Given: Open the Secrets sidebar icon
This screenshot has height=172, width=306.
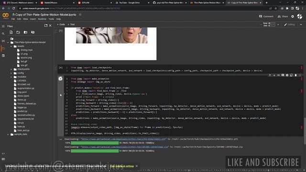Looking at the screenshot, I should coord(3,56).
